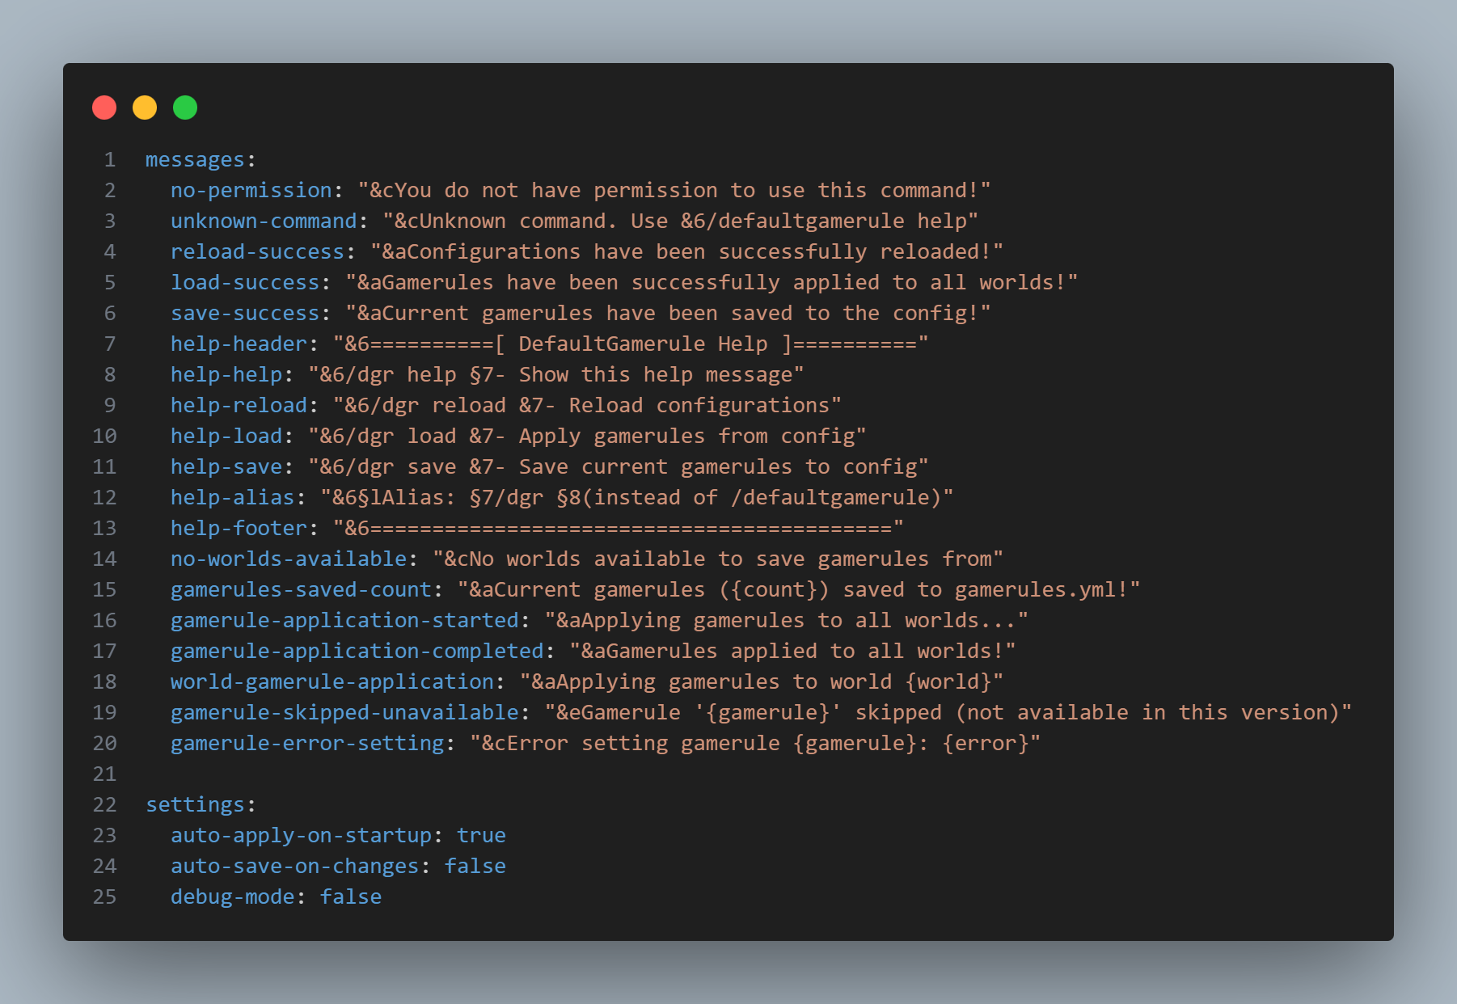Click the 'help-header' key on line 7

coord(239,344)
